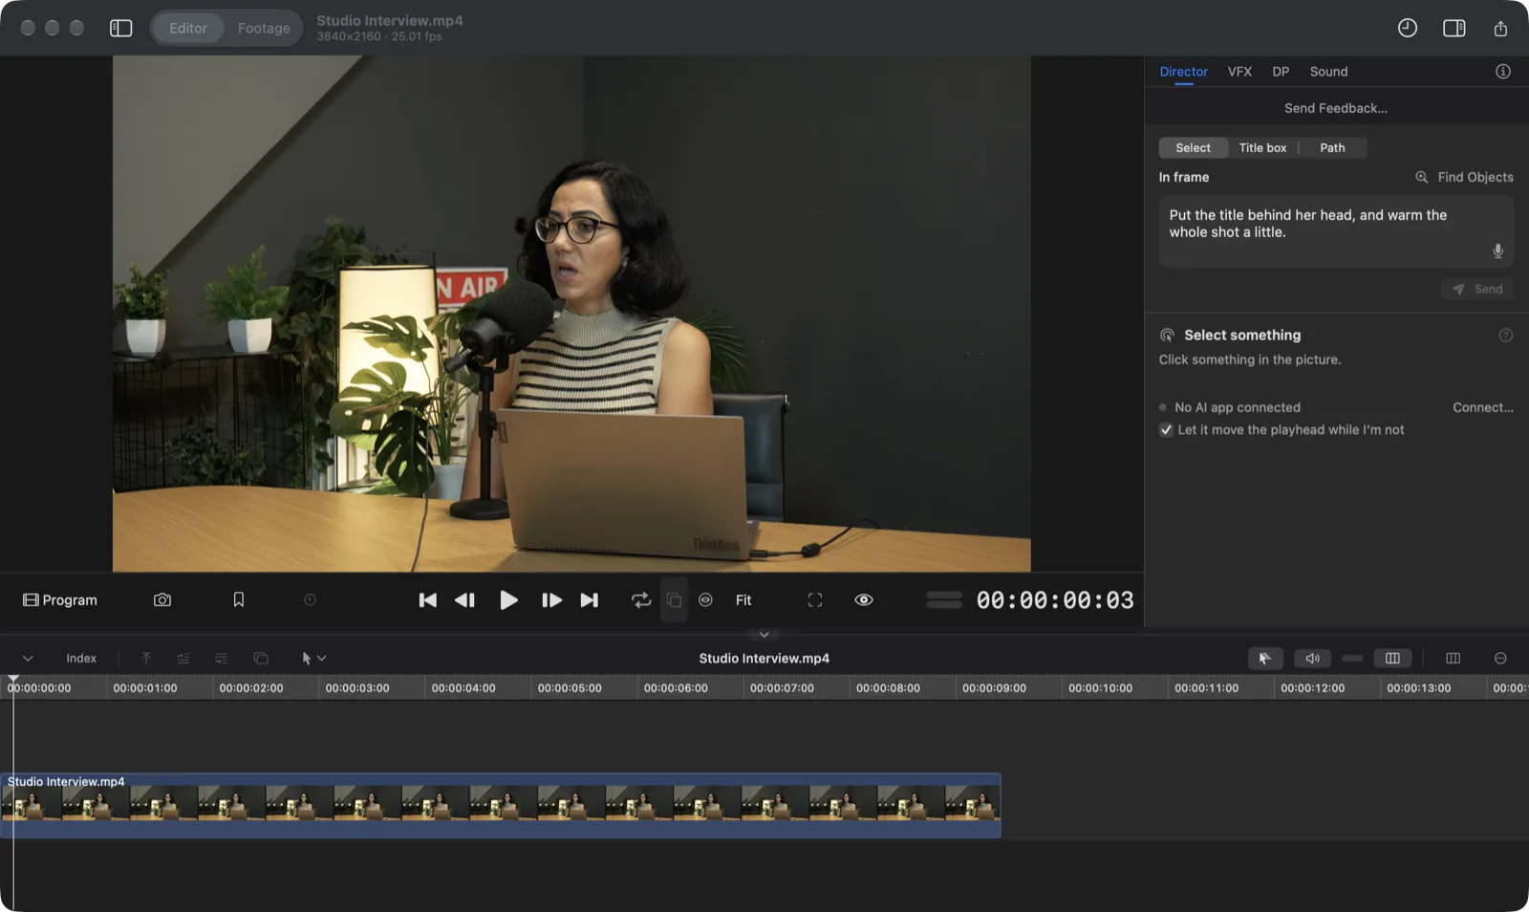Select the Studio Interview.mp4 timeline clip
This screenshot has width=1529, height=912.
point(501,806)
